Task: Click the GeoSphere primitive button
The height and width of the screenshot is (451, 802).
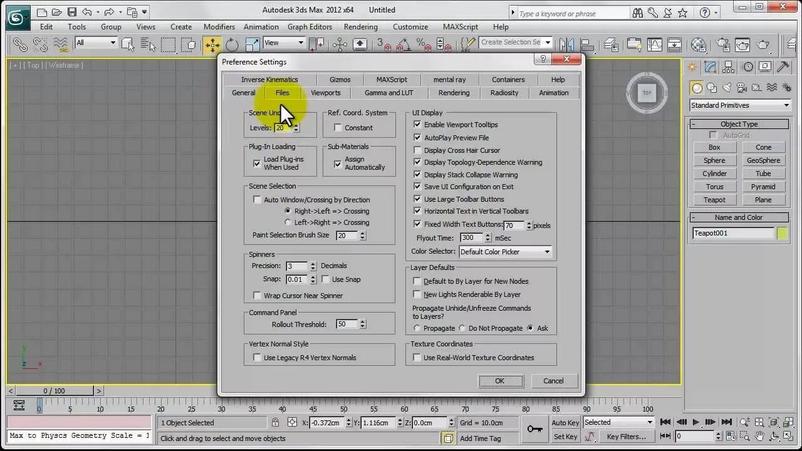Action: (x=763, y=160)
